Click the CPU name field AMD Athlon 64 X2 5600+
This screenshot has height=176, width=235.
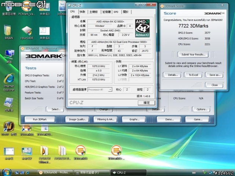tap(110, 22)
